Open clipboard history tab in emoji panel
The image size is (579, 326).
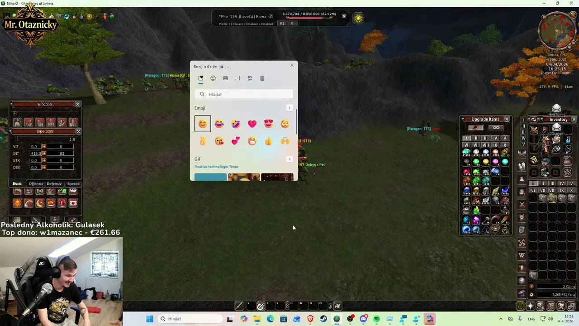pyautogui.click(x=262, y=78)
